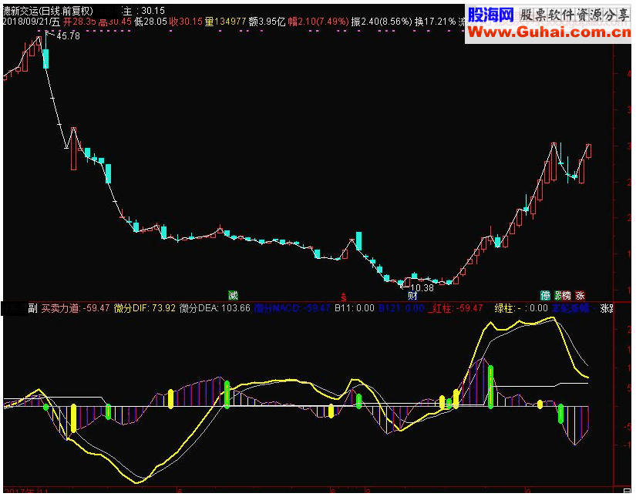
Task: Click the turnover amount 额3.95亿
Action: pyautogui.click(x=267, y=22)
